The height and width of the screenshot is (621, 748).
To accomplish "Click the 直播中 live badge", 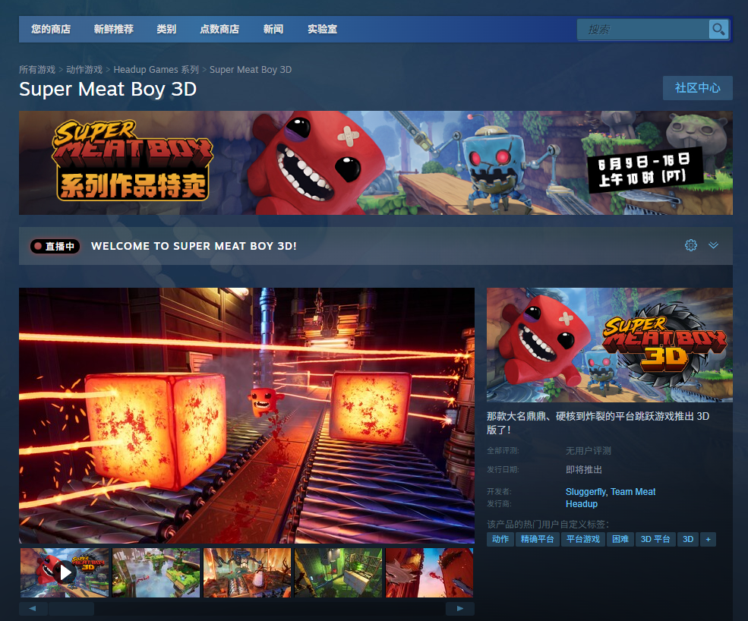I will pyautogui.click(x=55, y=246).
